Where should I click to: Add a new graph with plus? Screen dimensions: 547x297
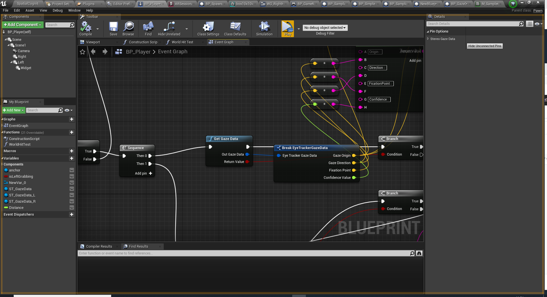click(72, 119)
